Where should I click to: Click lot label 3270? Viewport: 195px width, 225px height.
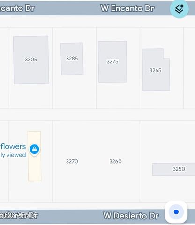point(72,161)
